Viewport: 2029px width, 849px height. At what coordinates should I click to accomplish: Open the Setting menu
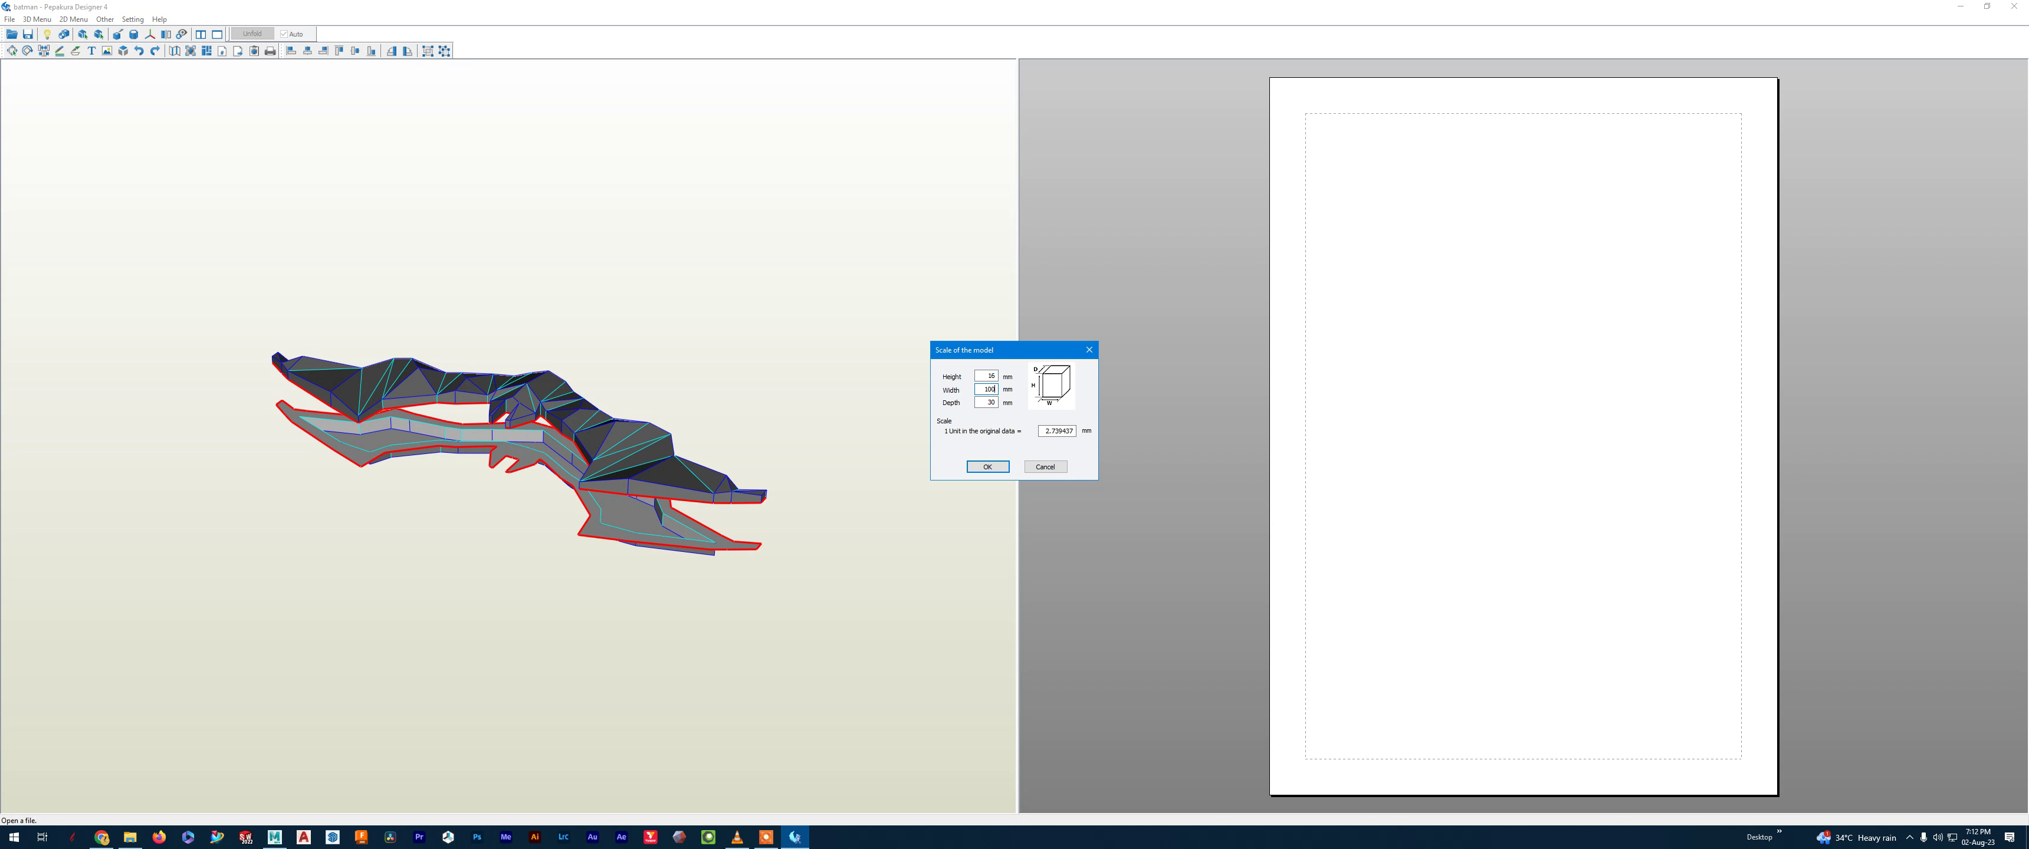(132, 19)
